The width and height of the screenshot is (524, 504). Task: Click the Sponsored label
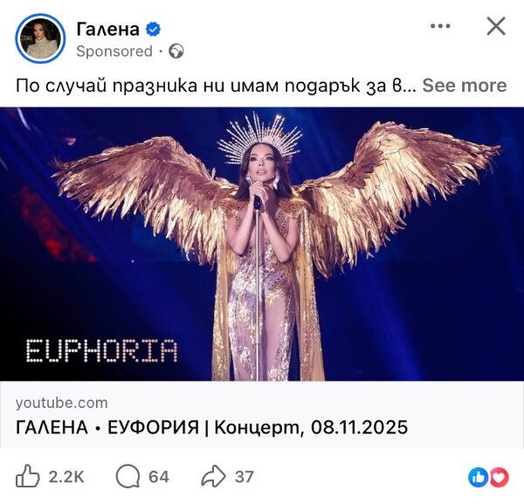[114, 52]
